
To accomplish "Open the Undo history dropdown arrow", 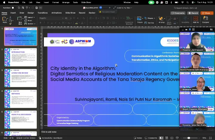I will click(x=29, y=8).
